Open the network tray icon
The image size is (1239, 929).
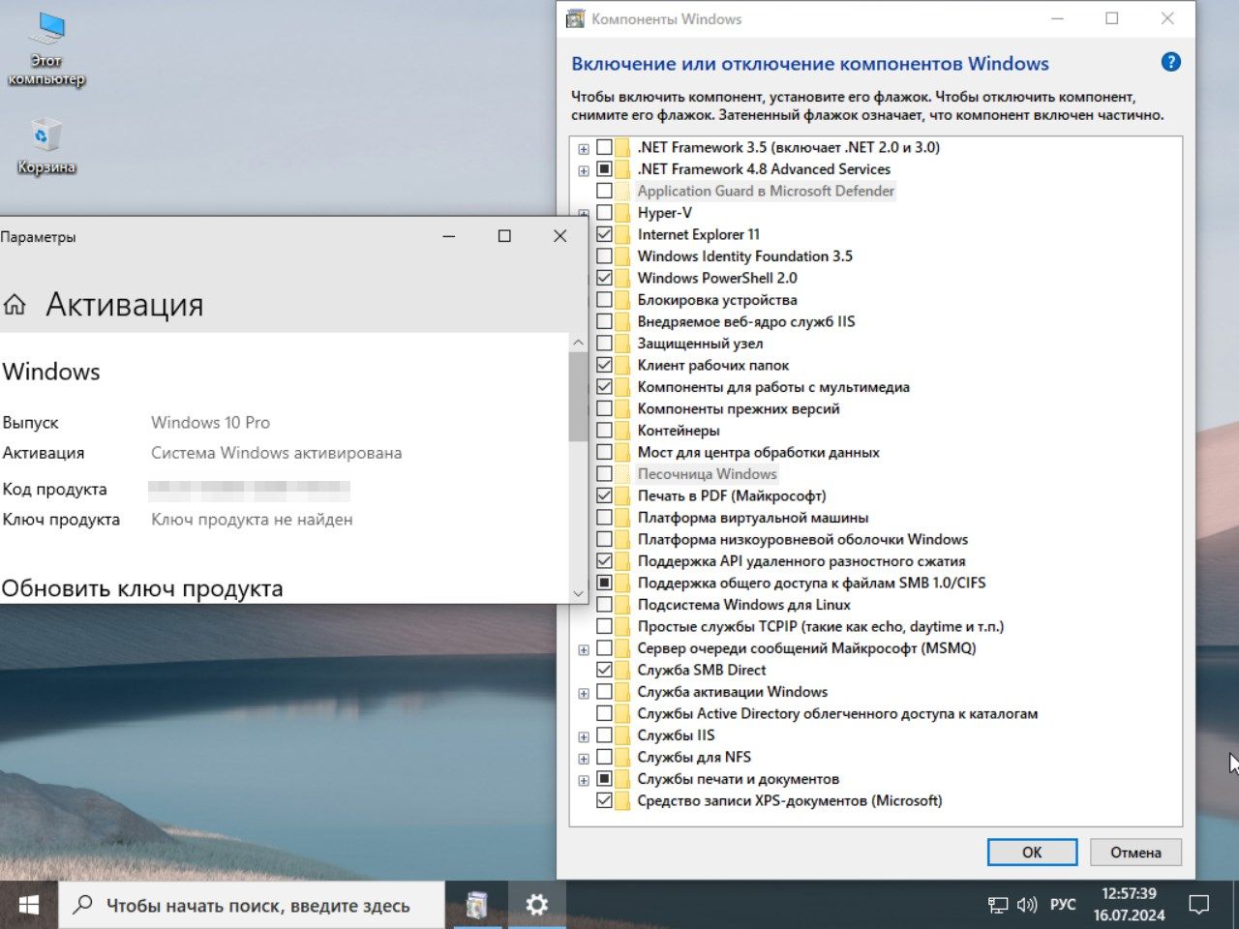click(997, 905)
